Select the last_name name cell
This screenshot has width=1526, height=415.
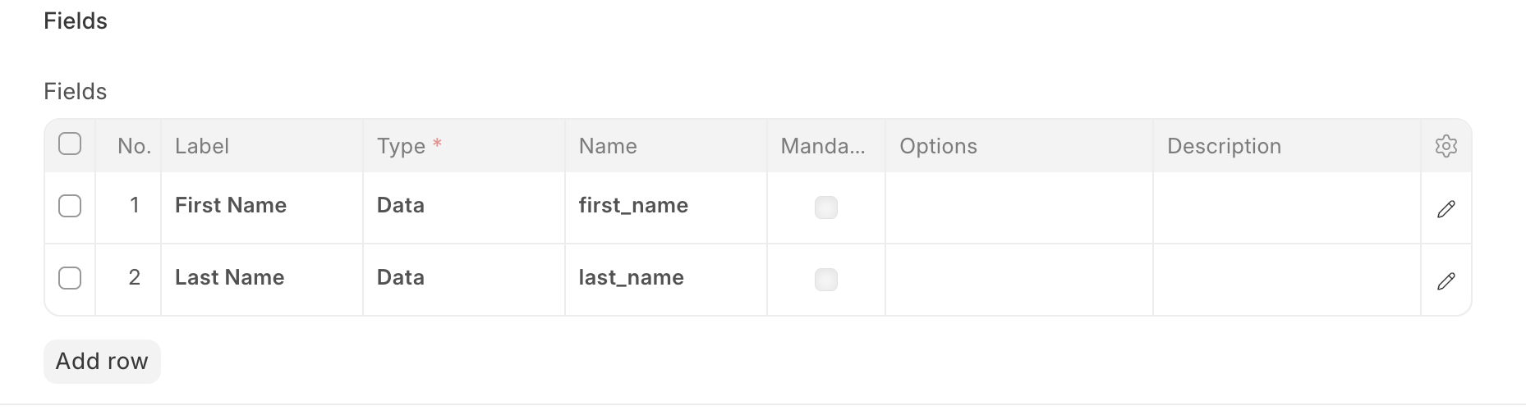click(665, 278)
